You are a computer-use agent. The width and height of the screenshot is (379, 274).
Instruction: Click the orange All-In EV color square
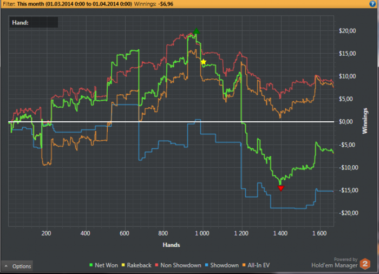tap(244, 265)
